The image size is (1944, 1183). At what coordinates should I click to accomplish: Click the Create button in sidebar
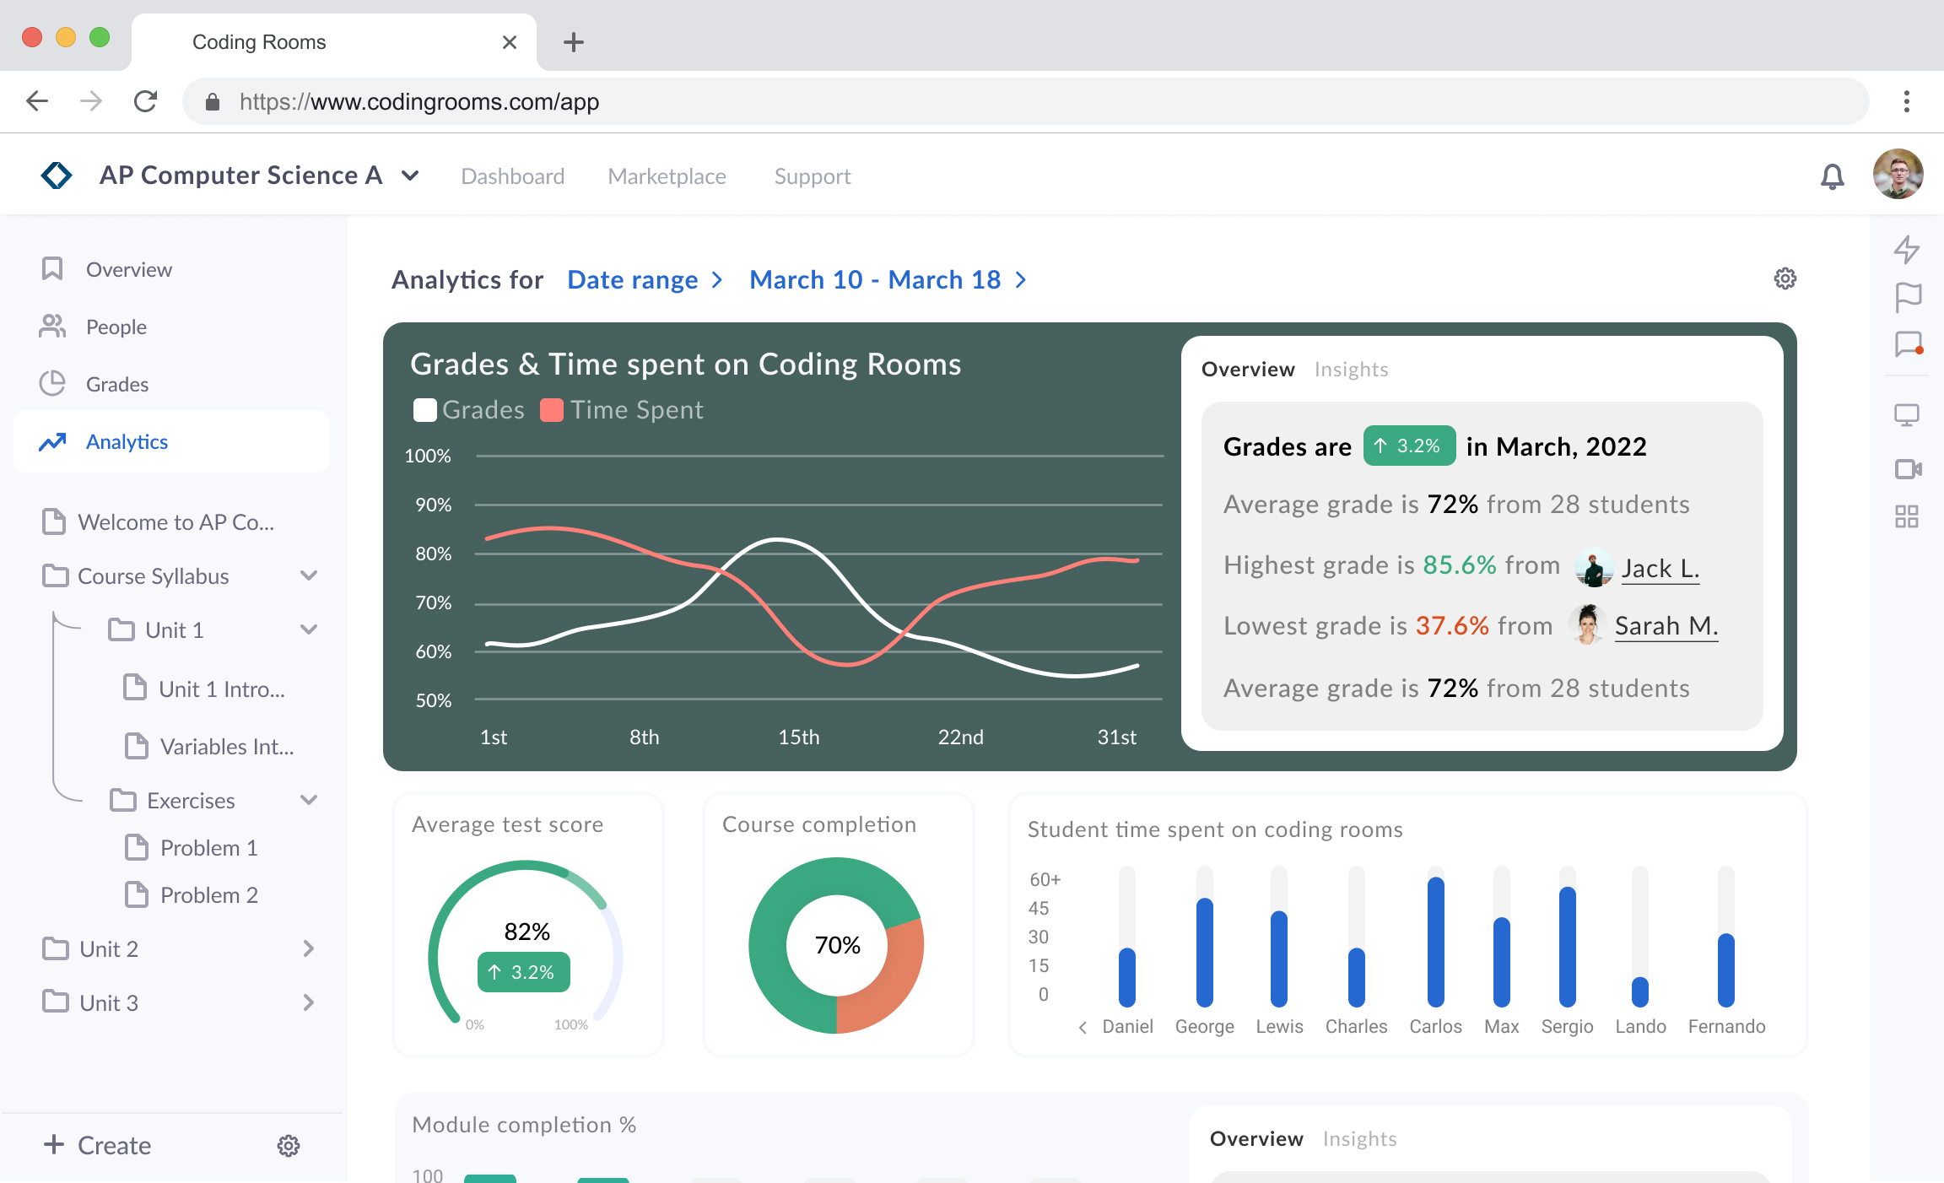point(98,1145)
